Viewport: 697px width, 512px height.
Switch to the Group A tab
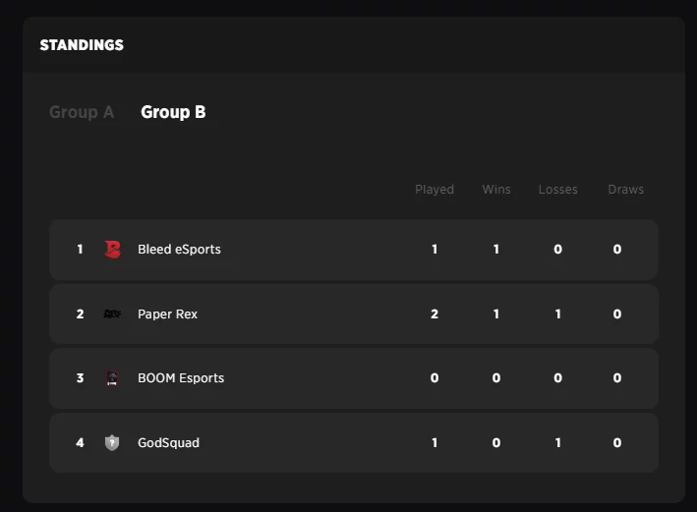tap(82, 112)
